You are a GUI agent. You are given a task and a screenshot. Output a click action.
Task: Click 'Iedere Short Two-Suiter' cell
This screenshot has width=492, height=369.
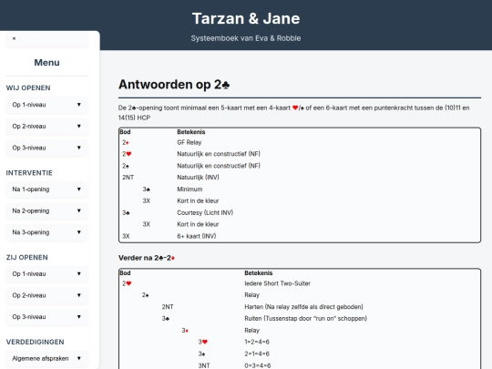[x=277, y=283]
